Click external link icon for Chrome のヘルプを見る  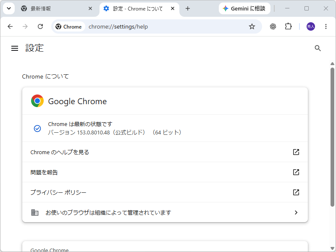pyautogui.click(x=296, y=152)
